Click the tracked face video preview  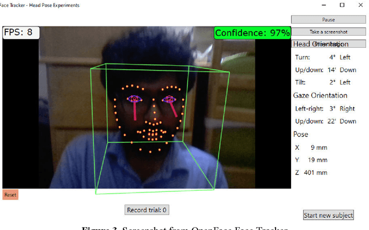pyautogui.click(x=146, y=107)
